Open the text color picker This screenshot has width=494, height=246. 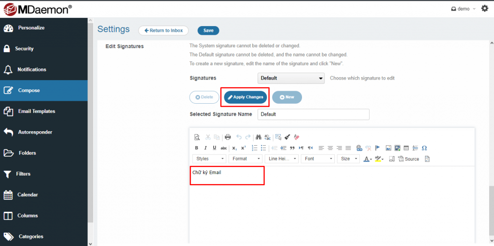[x=368, y=159]
